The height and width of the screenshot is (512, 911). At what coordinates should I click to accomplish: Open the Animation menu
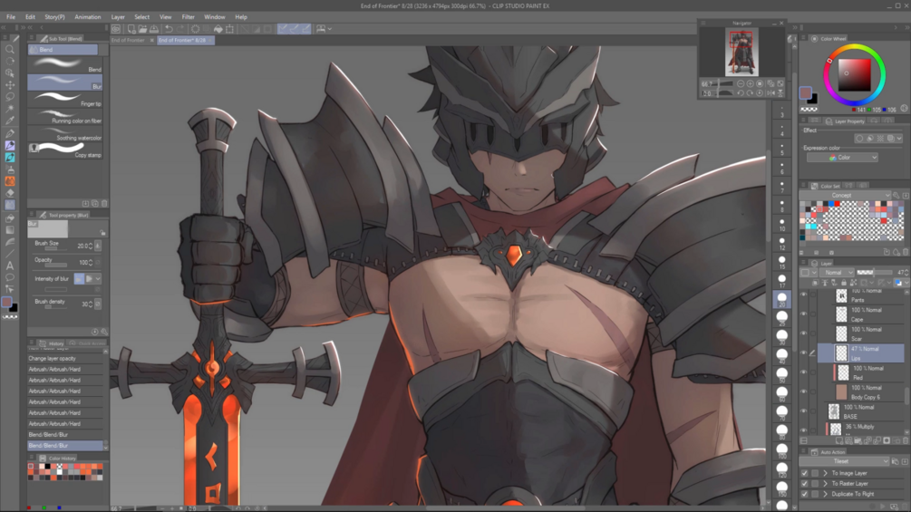pyautogui.click(x=88, y=17)
